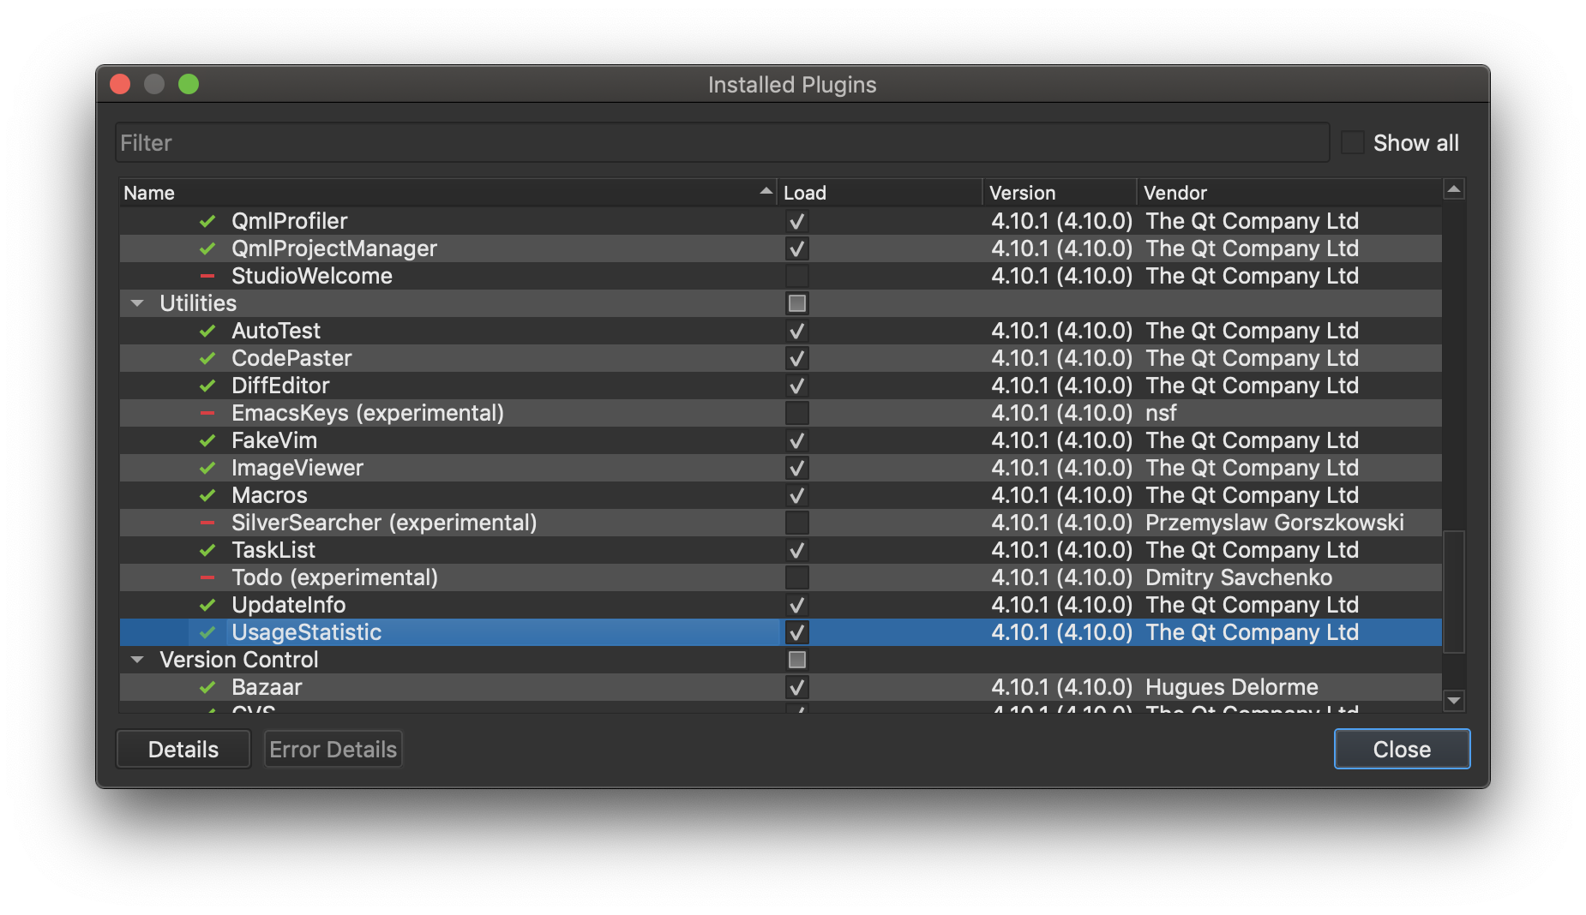Uncheck the Load checkbox for AutoTest
Viewport: 1586px width, 915px height.
click(x=796, y=331)
